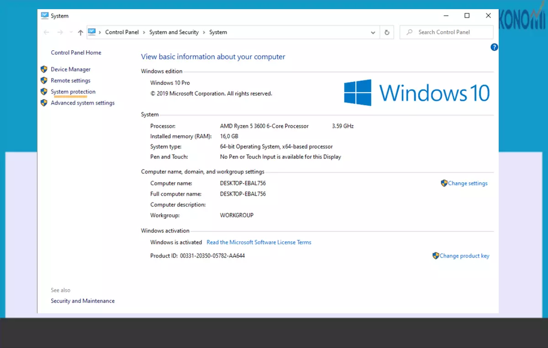Click the shield icon beside Advanced system settings

coord(44,103)
